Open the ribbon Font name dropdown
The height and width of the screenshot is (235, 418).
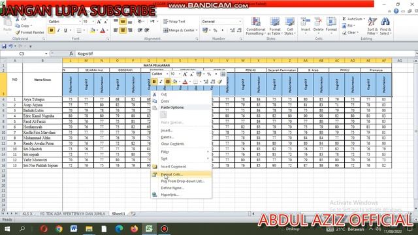pos(80,22)
